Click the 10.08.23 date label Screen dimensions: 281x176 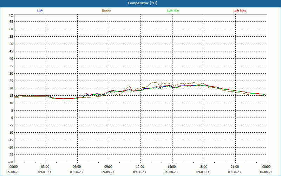pos(266,172)
